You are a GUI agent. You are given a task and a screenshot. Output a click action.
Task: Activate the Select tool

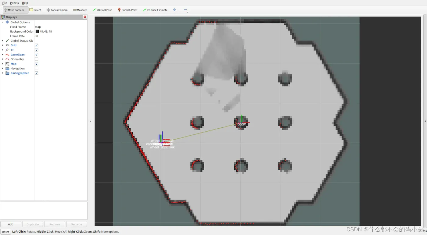tap(35, 10)
